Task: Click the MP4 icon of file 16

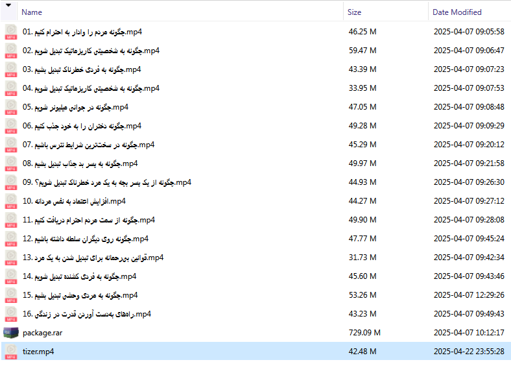Action: (11, 314)
